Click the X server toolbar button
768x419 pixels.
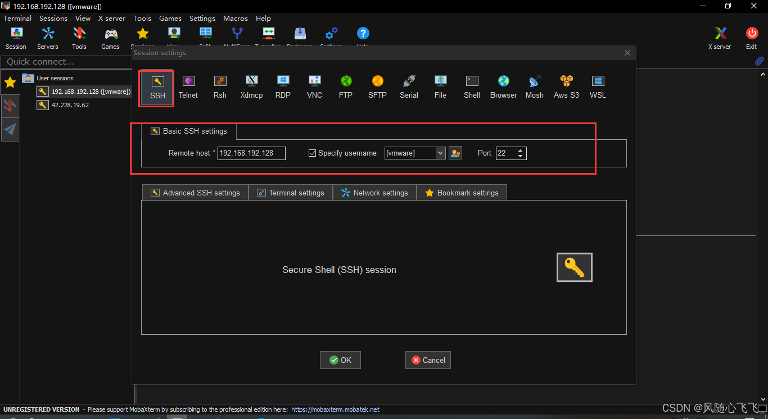(720, 38)
